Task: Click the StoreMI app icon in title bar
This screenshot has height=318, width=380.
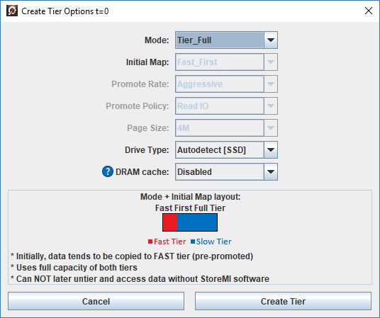Action: click(x=12, y=11)
